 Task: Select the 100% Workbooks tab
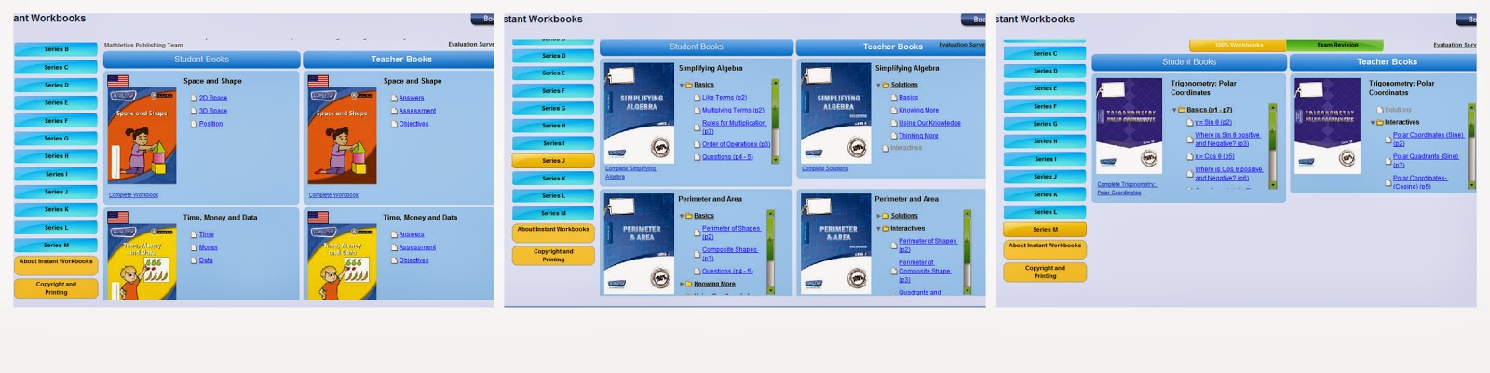pos(1239,45)
